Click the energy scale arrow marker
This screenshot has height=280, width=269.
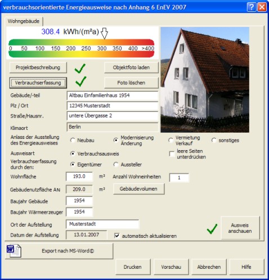[104, 33]
